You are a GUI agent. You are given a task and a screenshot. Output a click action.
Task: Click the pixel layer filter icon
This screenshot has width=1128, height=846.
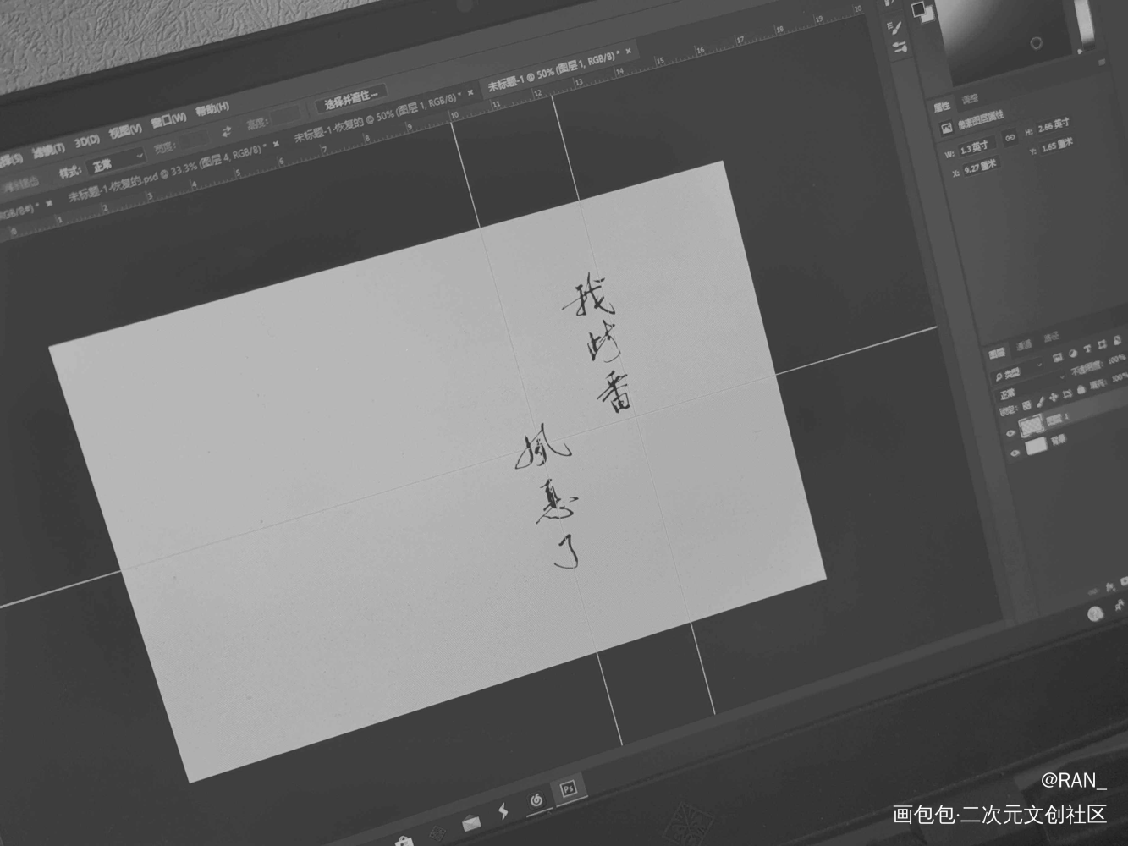[x=1059, y=357]
